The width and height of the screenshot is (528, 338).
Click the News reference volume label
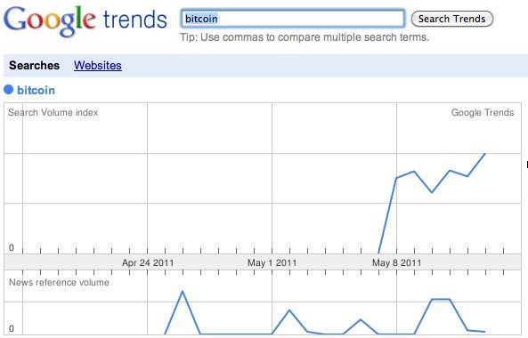coord(59,282)
